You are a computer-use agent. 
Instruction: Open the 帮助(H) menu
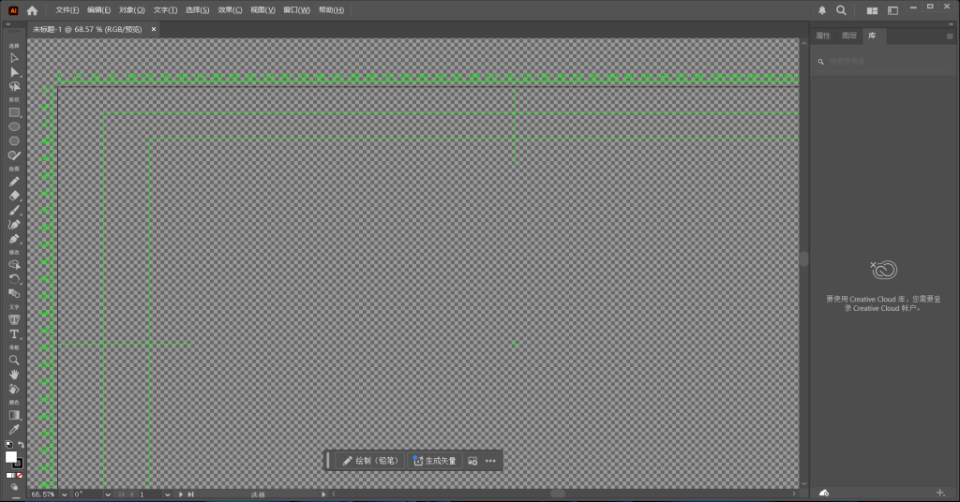[x=331, y=9]
